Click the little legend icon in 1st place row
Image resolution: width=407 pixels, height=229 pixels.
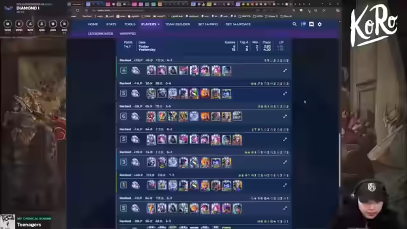click(x=135, y=185)
